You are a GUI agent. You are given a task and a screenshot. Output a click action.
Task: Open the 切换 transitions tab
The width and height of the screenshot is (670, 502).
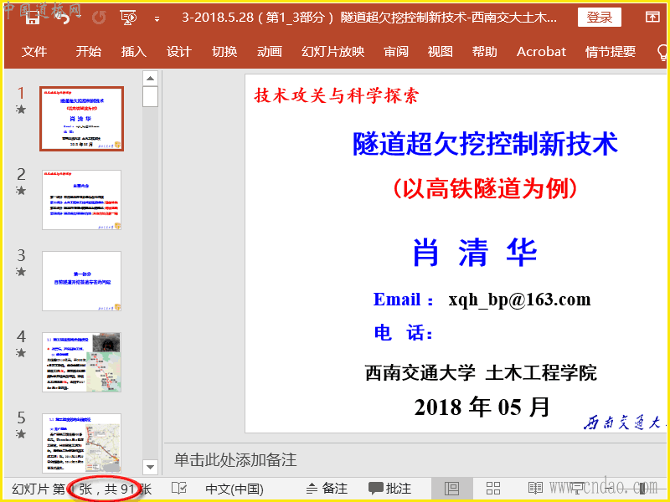click(224, 52)
